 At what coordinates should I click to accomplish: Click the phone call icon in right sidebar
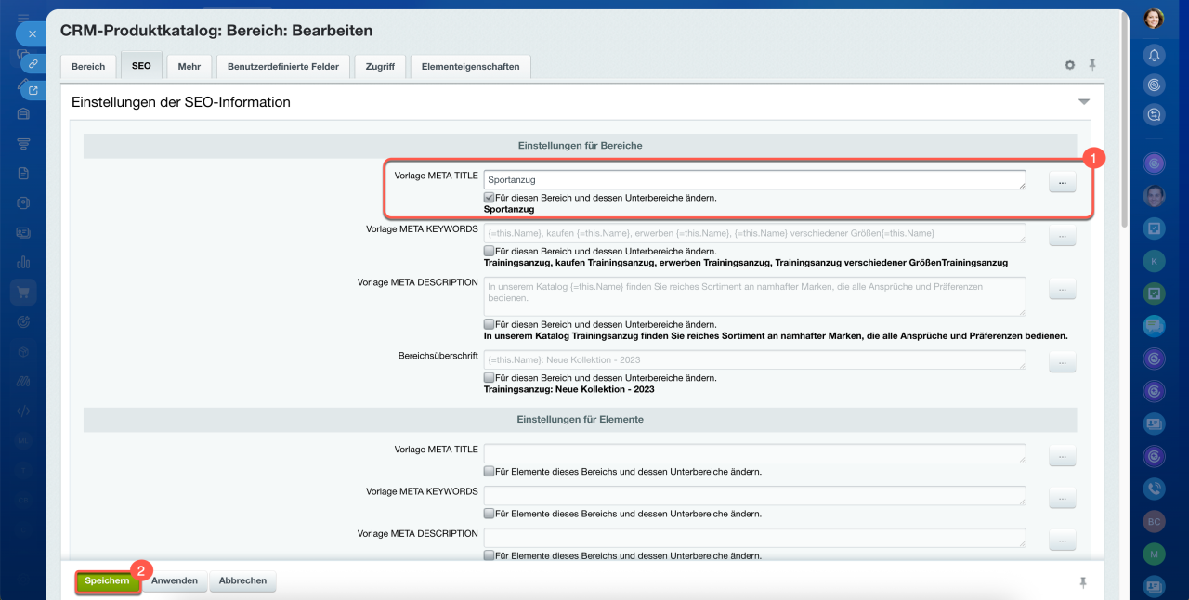click(x=1154, y=488)
